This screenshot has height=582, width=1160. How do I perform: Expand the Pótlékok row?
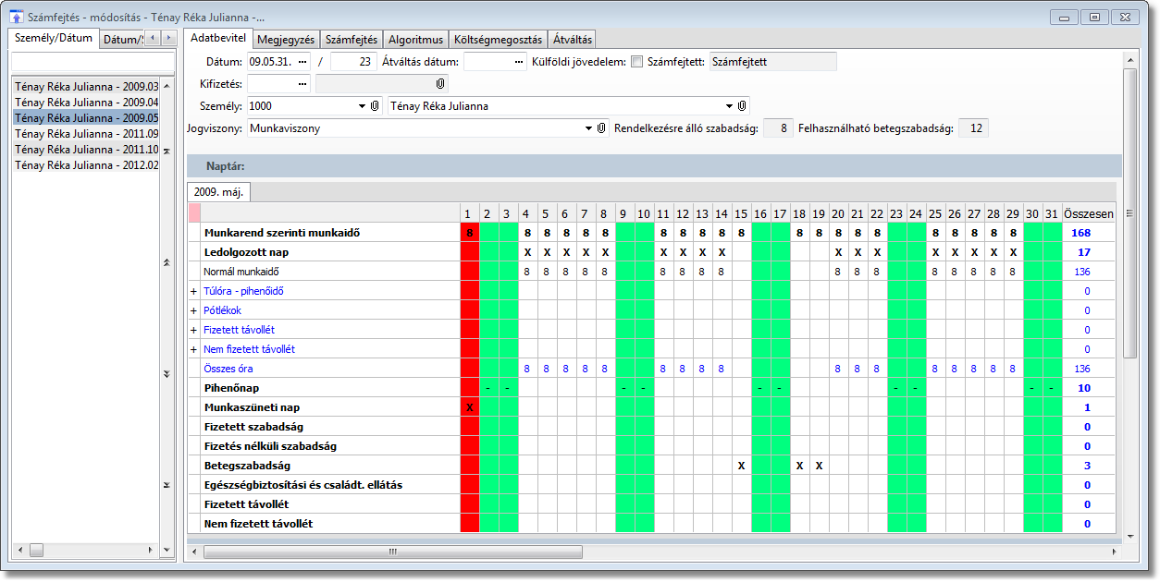(193, 310)
